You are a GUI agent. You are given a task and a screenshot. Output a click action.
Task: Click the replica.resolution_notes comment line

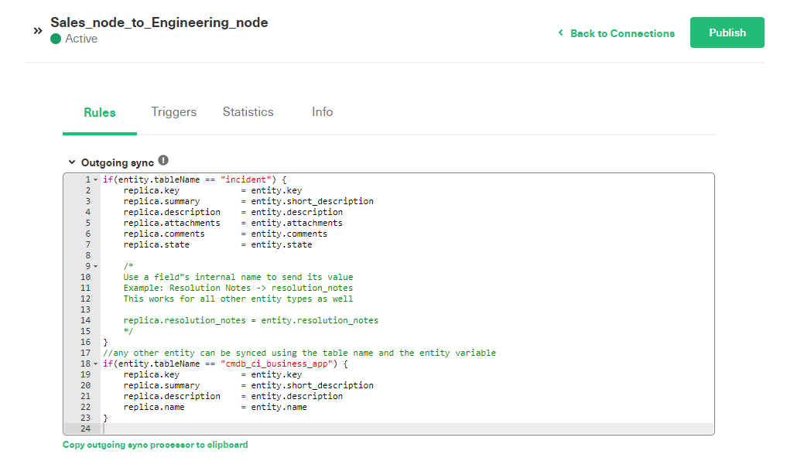pos(251,320)
